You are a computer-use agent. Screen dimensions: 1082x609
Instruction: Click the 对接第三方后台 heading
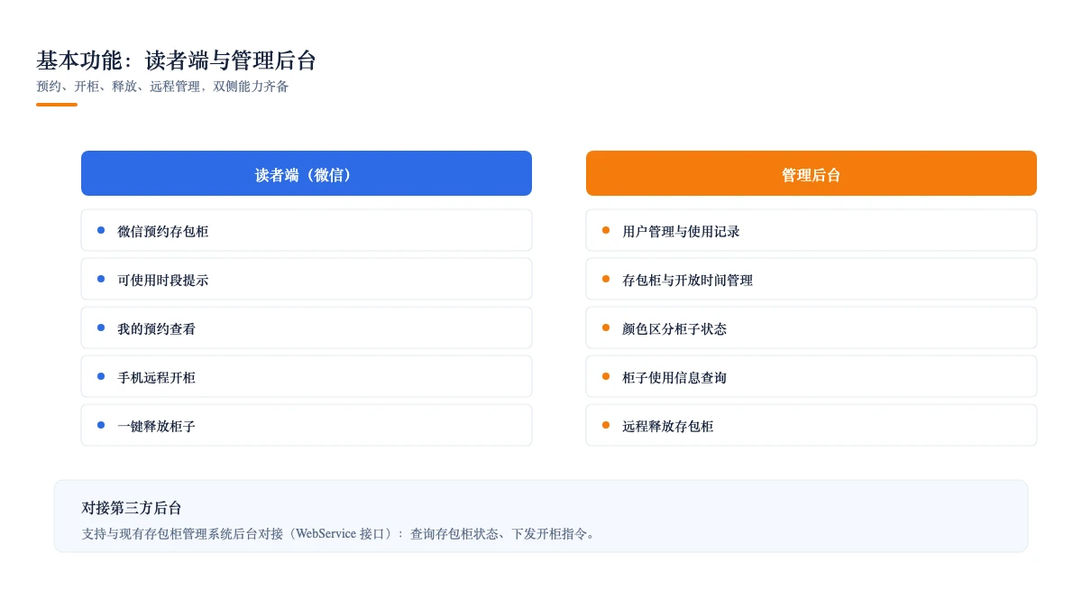[132, 508]
